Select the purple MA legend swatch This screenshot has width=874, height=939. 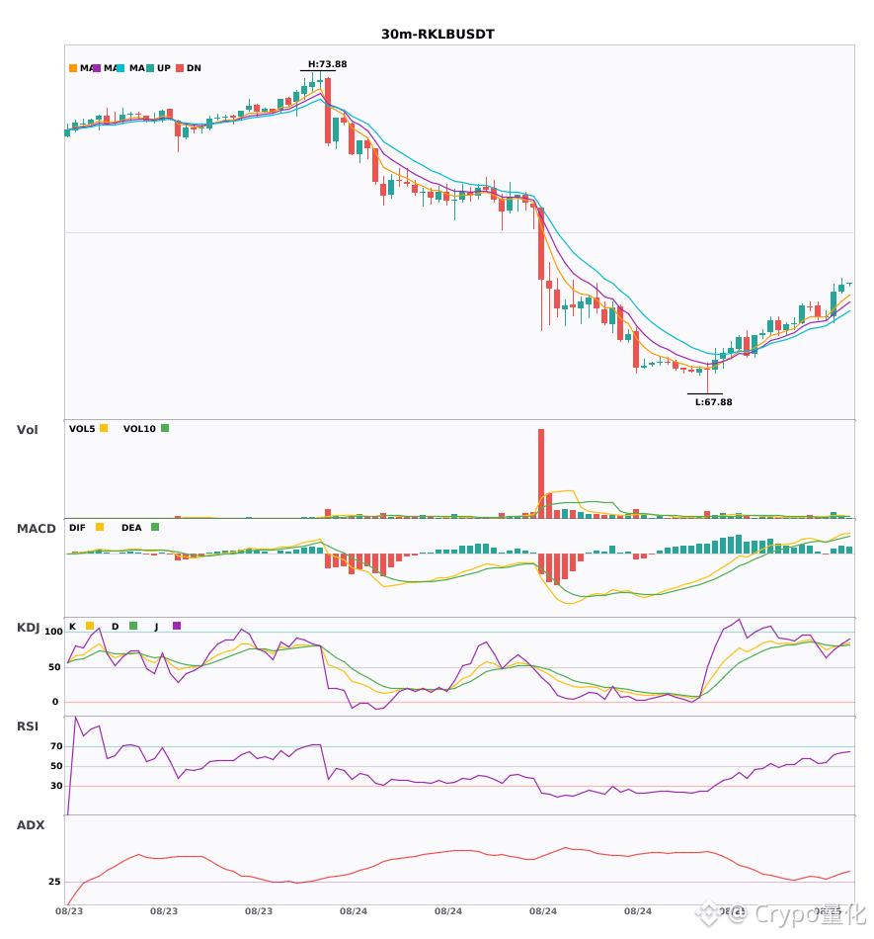97,68
